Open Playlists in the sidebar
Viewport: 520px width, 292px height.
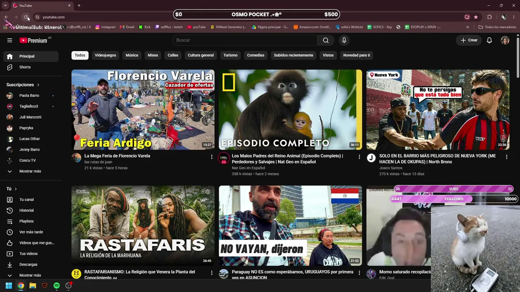31,221
